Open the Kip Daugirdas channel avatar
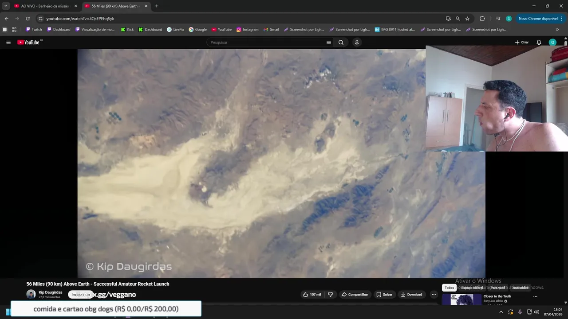The width and height of the screenshot is (568, 319). (x=31, y=294)
